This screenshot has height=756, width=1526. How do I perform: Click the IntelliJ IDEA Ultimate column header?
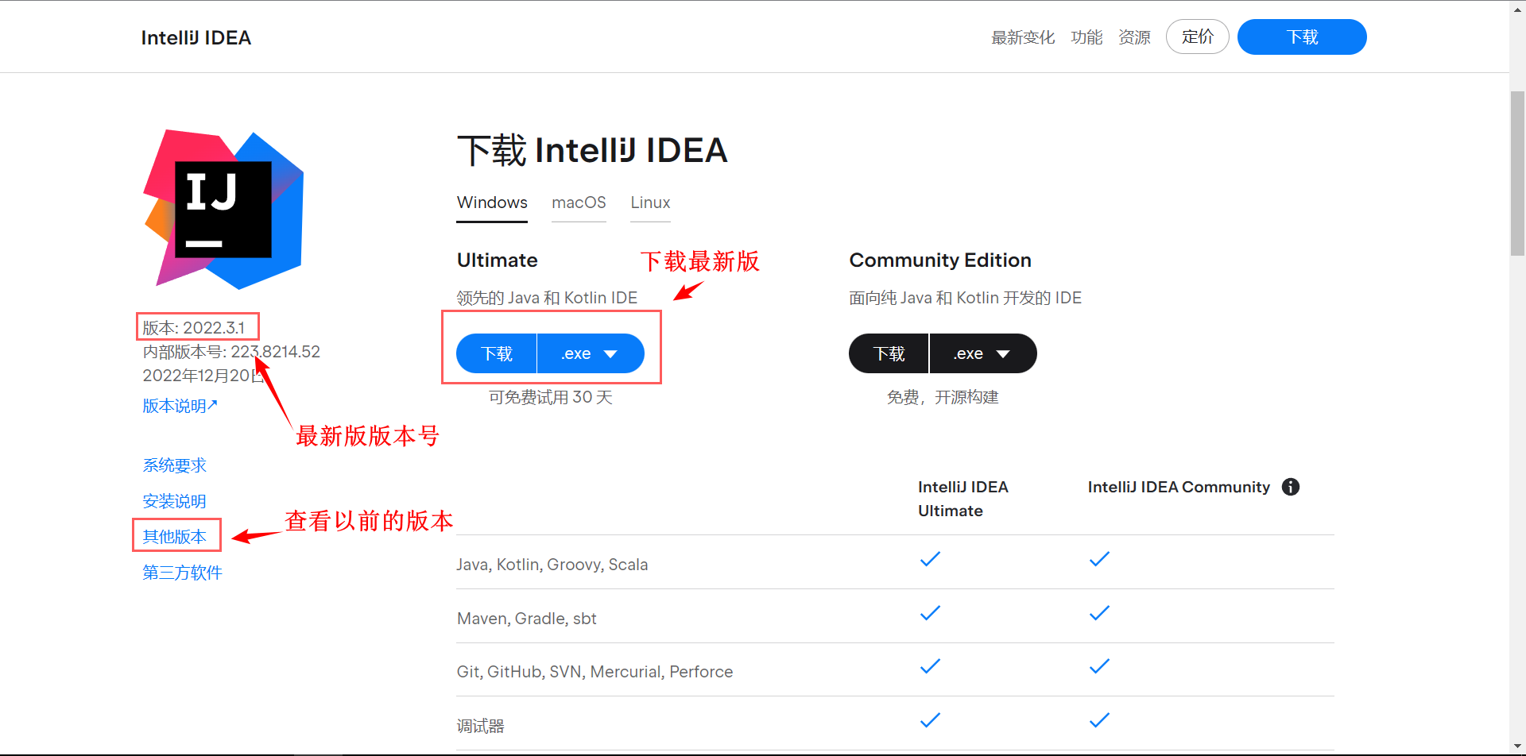[963, 499]
